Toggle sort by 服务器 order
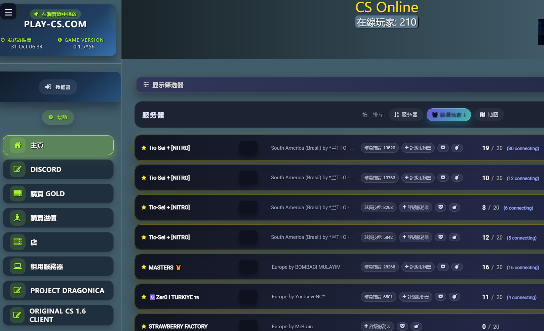Viewport: 544px width, 331px height. pos(406,115)
